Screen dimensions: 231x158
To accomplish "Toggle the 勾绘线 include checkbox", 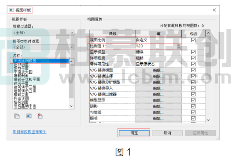I will (193, 113).
